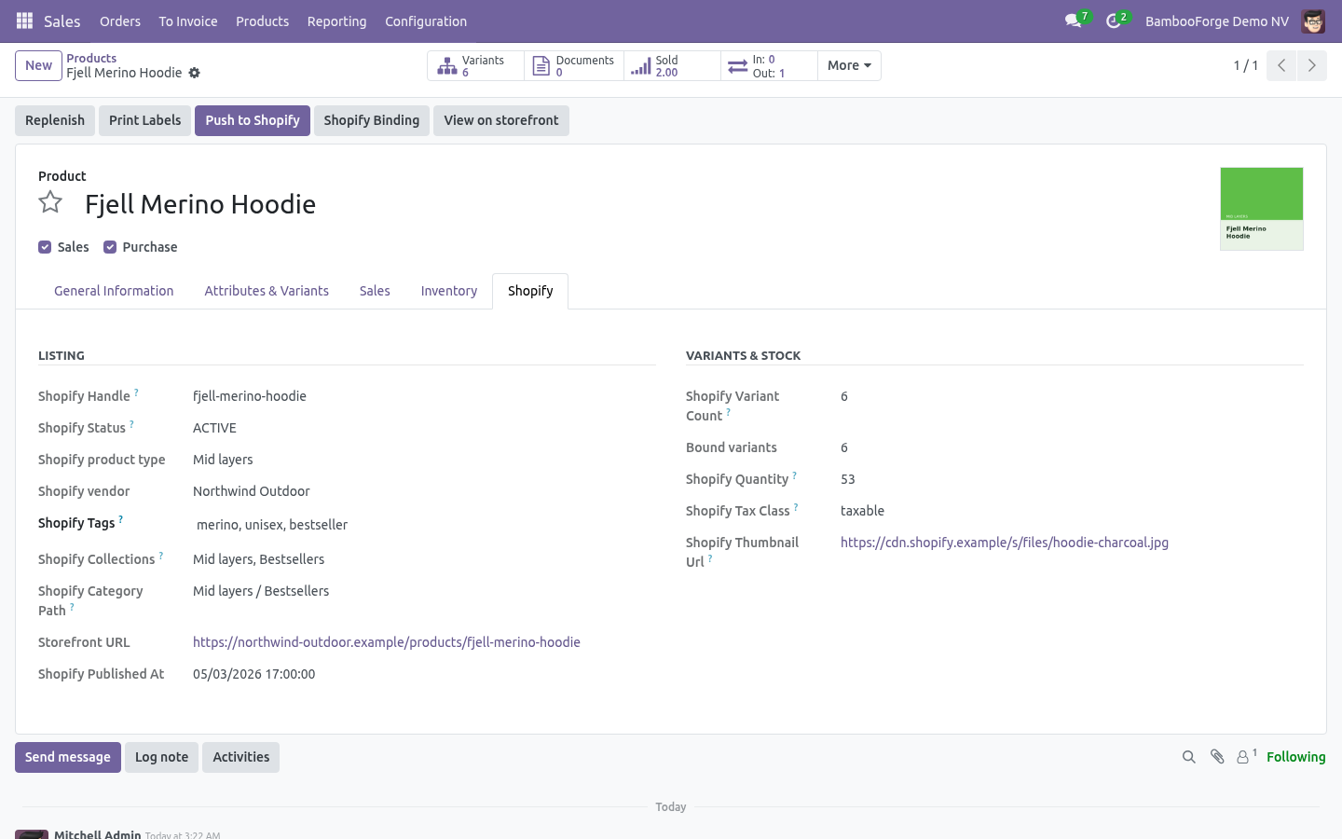Go to next record arrow
Viewport: 1342px width, 839px height.
pos(1311,65)
